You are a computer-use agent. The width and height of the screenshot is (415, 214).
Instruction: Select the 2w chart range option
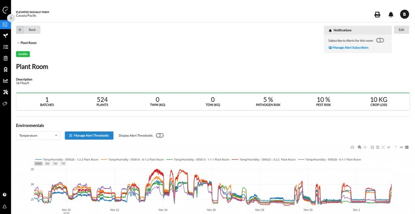pos(47,163)
